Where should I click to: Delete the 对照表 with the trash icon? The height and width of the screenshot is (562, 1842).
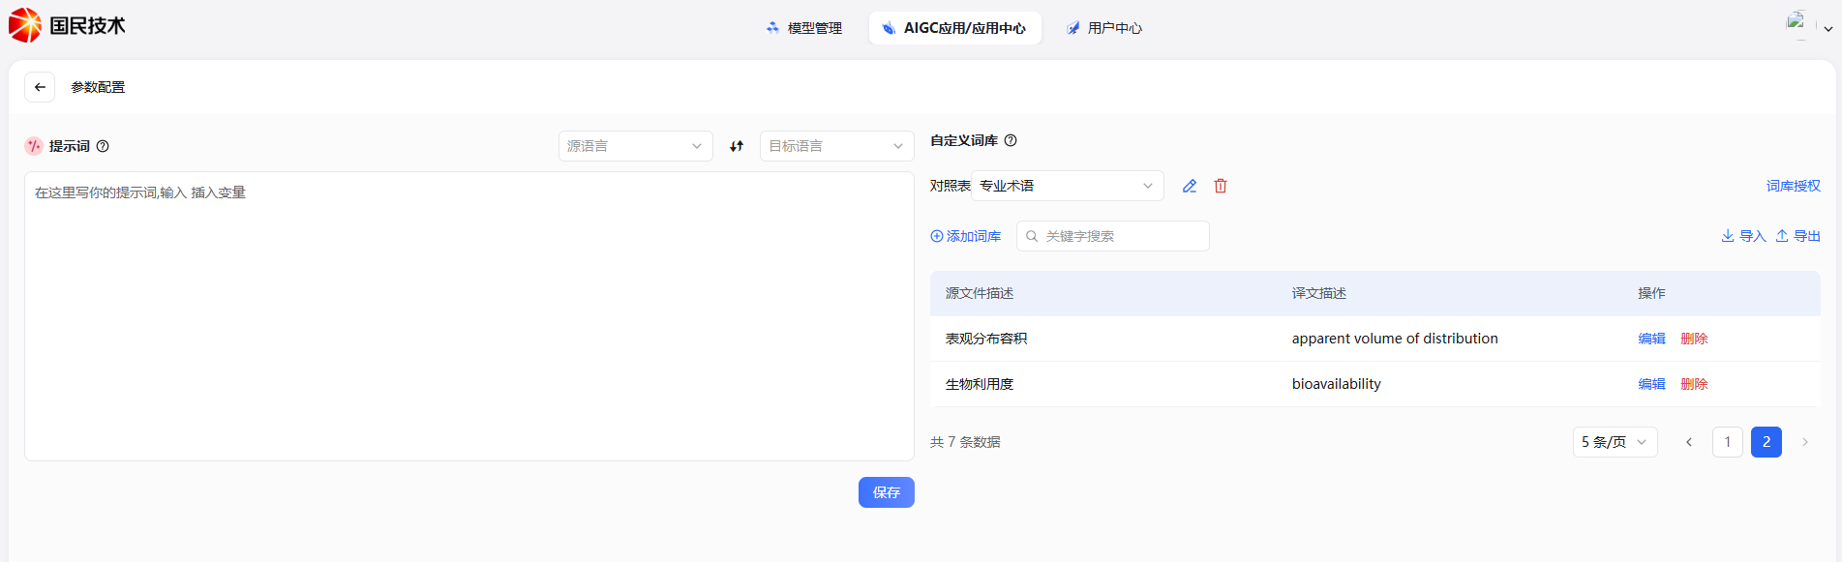(1221, 186)
